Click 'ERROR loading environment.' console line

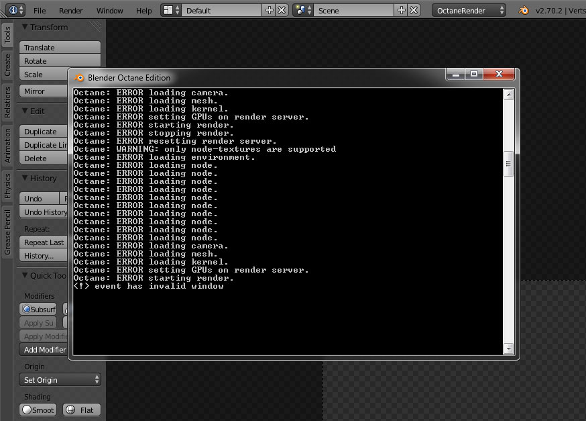[x=164, y=157]
